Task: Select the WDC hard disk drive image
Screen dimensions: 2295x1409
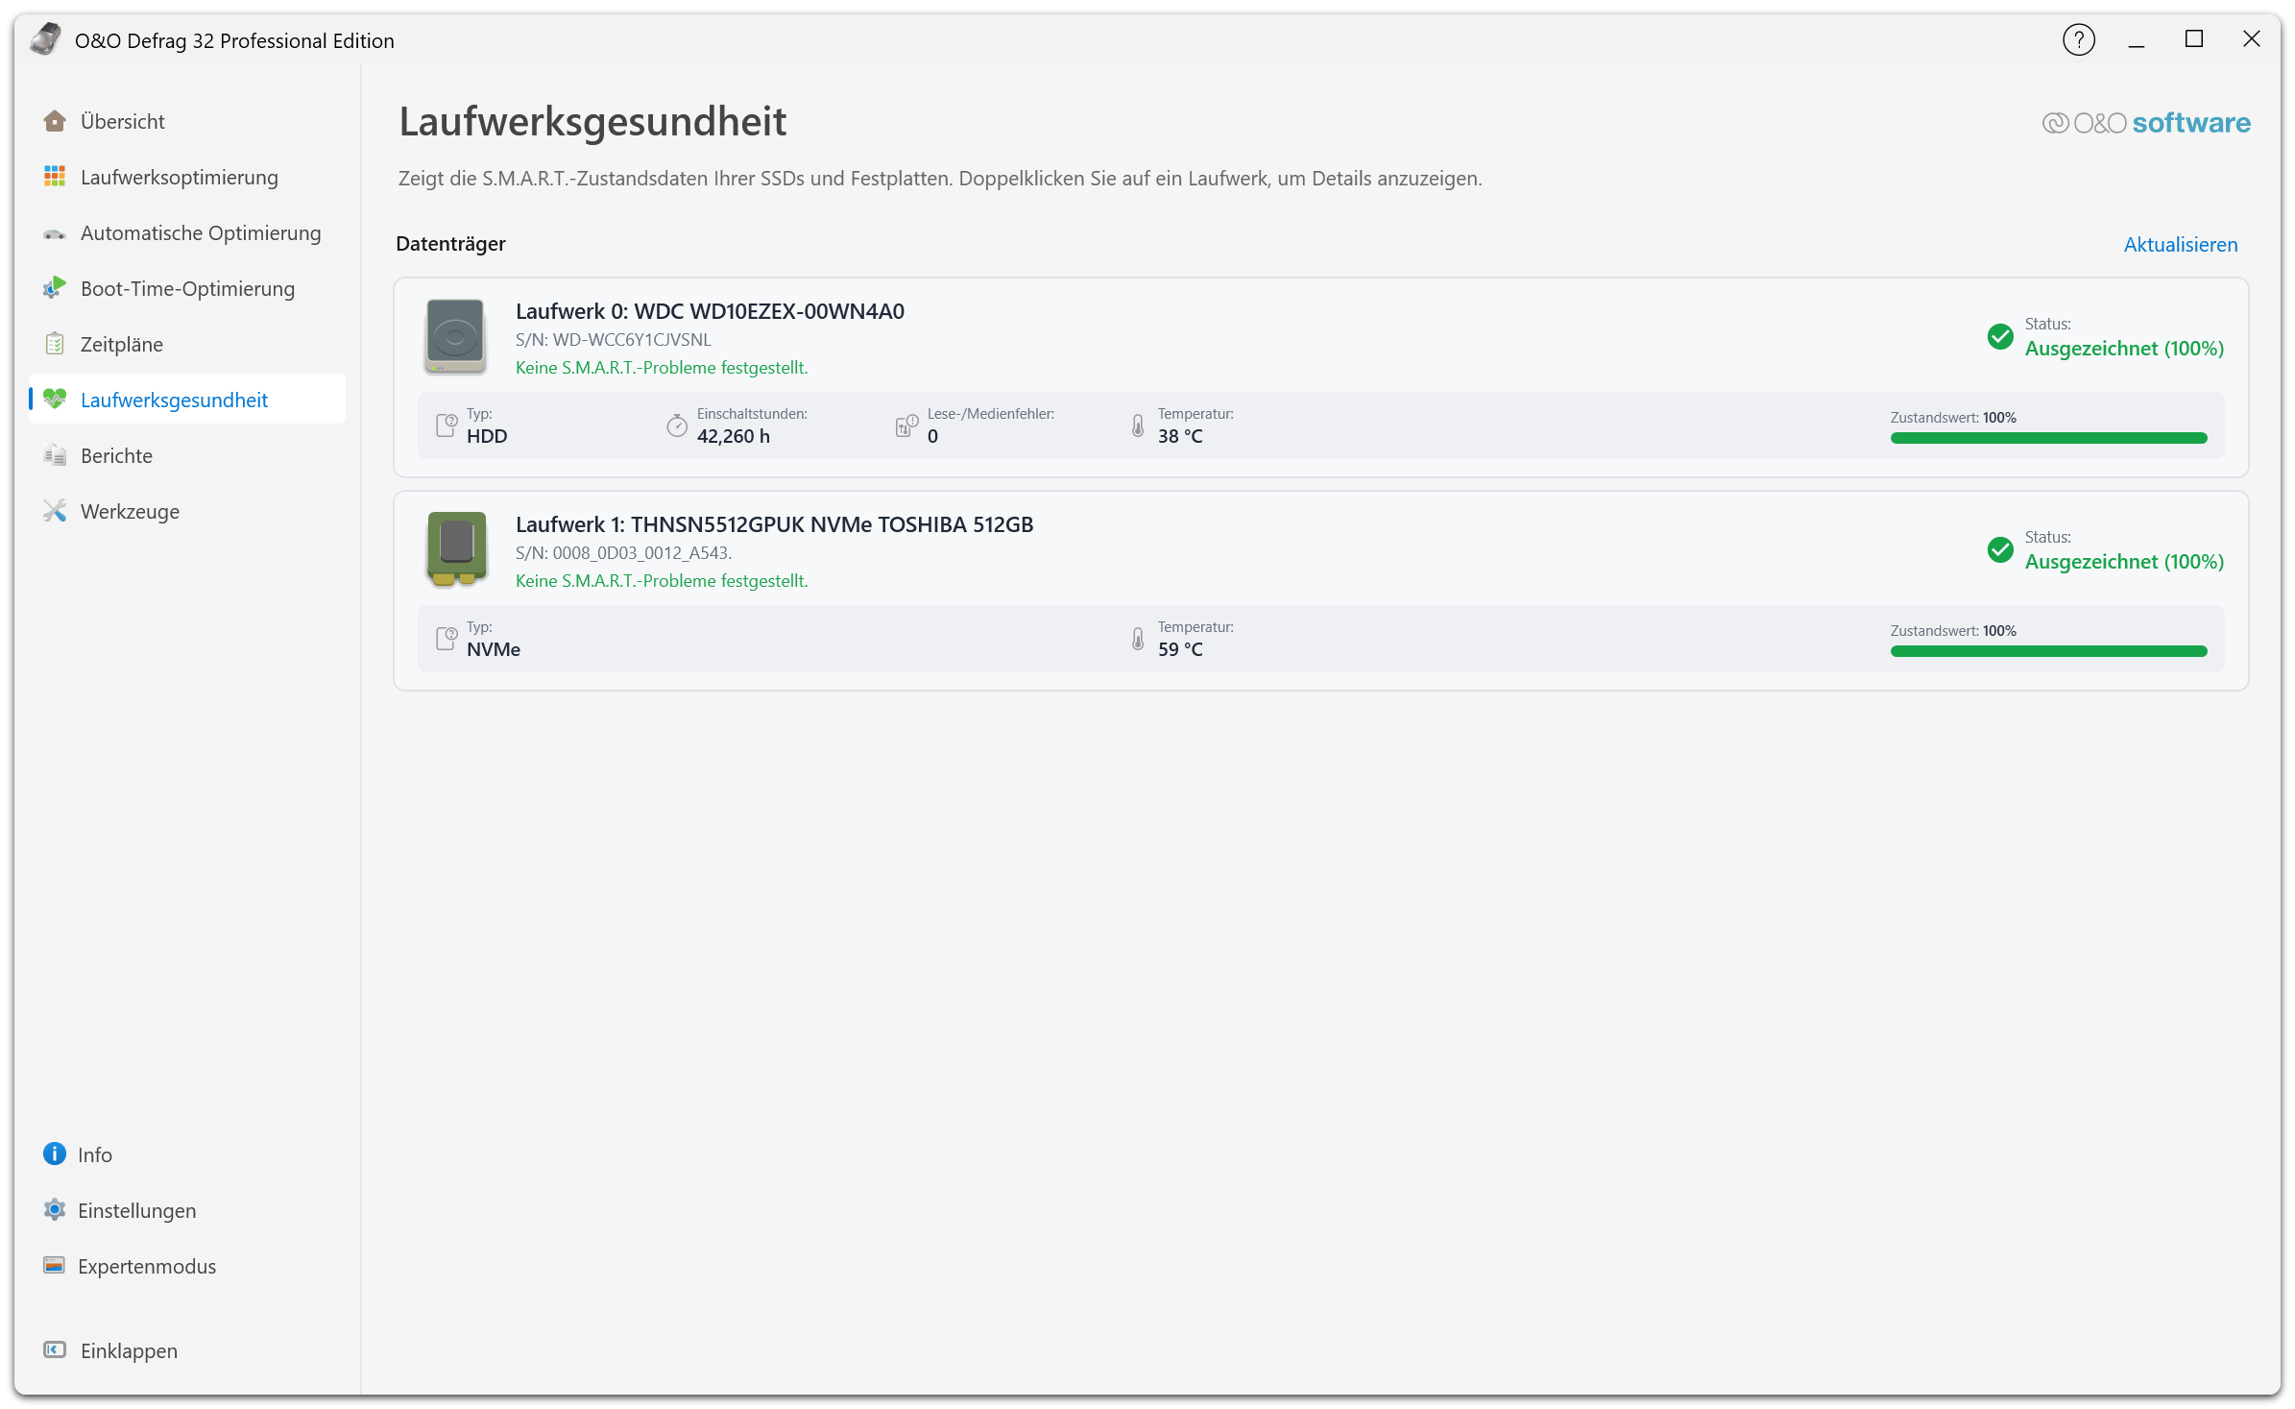Action: [456, 336]
